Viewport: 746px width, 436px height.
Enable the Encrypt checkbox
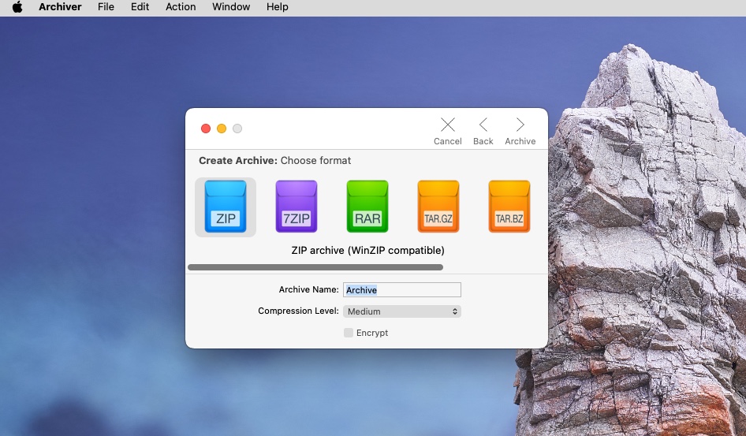[x=349, y=333]
